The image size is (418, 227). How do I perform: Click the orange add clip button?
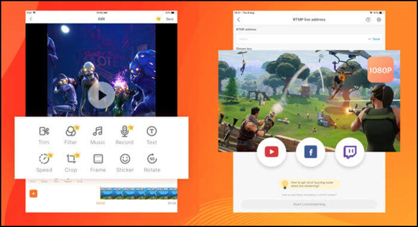[33, 194]
